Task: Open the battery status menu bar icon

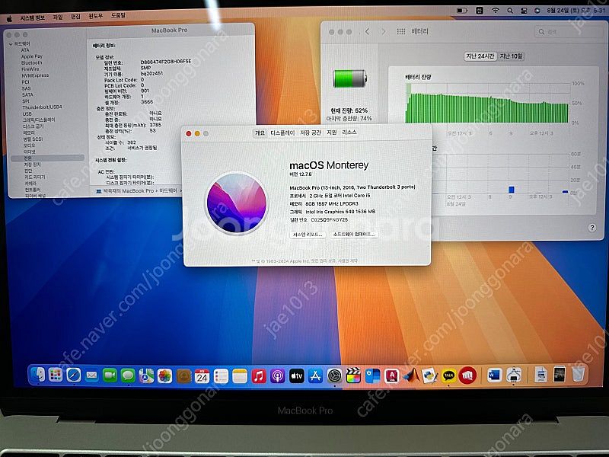Action: (x=462, y=11)
